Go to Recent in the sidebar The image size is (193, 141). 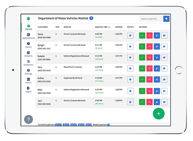click(28, 45)
